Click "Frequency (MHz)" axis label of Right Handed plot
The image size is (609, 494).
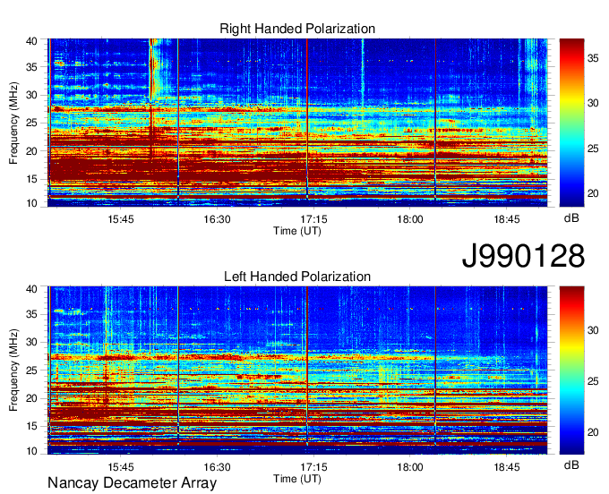click(x=13, y=123)
